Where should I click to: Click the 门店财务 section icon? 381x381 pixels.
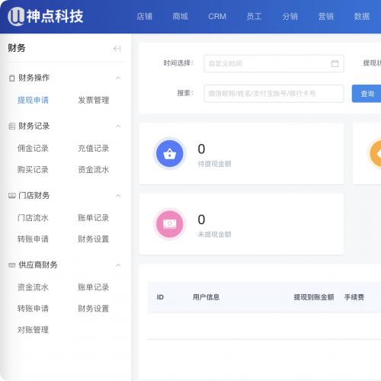click(x=11, y=196)
